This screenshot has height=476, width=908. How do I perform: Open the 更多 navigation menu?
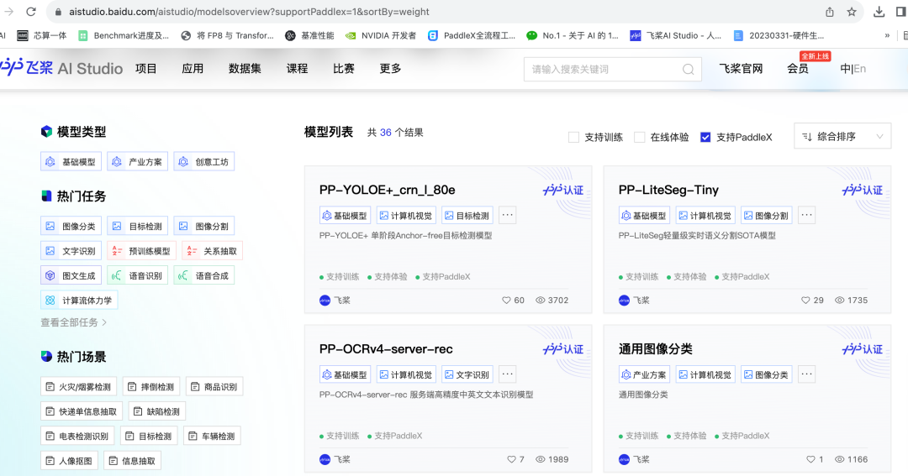(390, 68)
